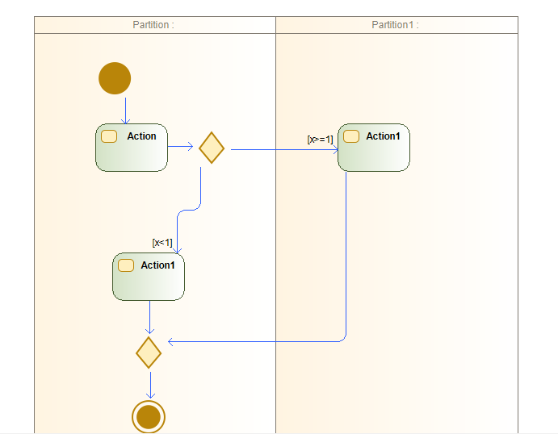This screenshot has width=558, height=434.
Task: Select the initial node filled circle
Action: (x=115, y=78)
